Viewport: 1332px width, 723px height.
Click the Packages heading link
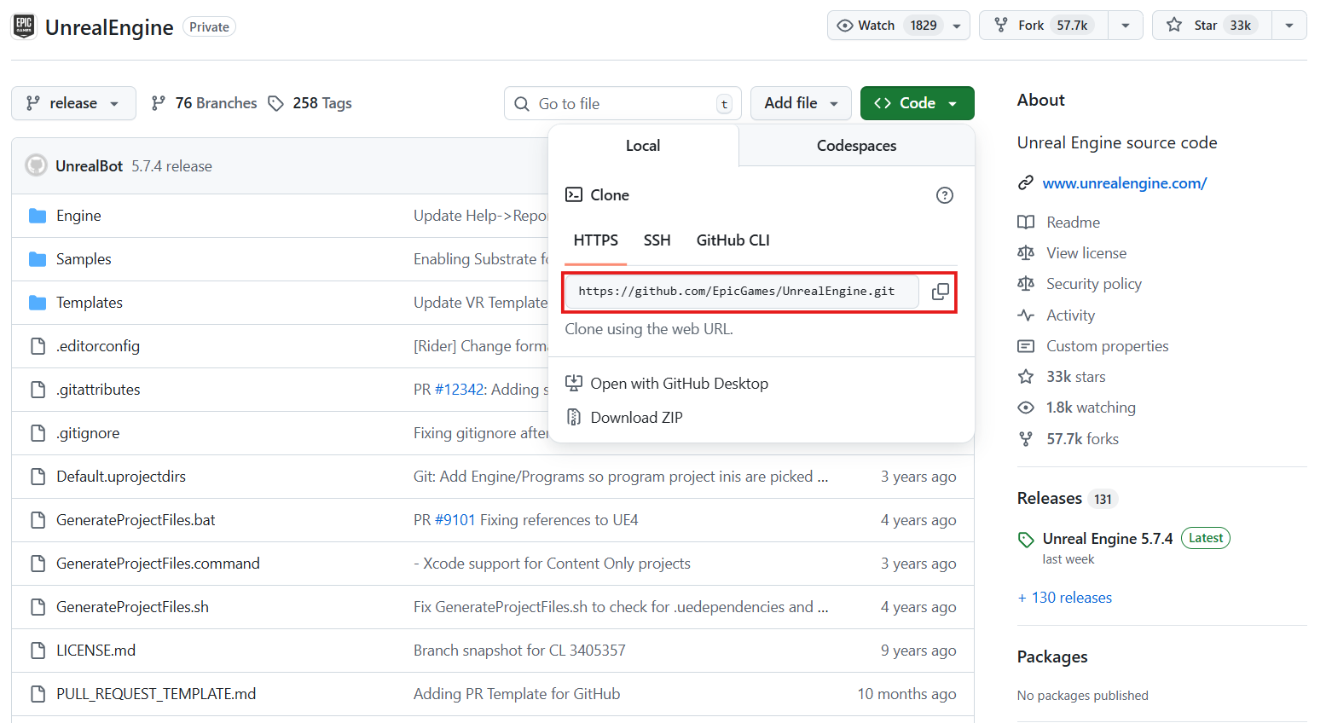click(1052, 657)
